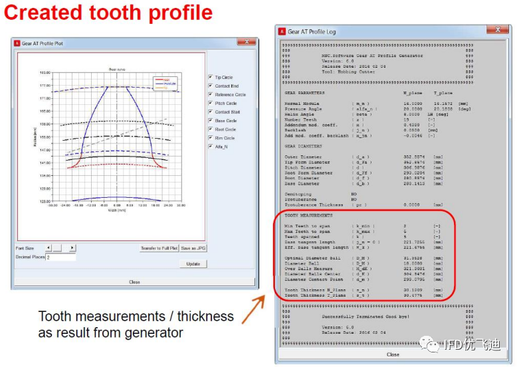The height and width of the screenshot is (367, 517).
Task: Click the 'Helix Angle' row in log
Action: tap(367, 114)
